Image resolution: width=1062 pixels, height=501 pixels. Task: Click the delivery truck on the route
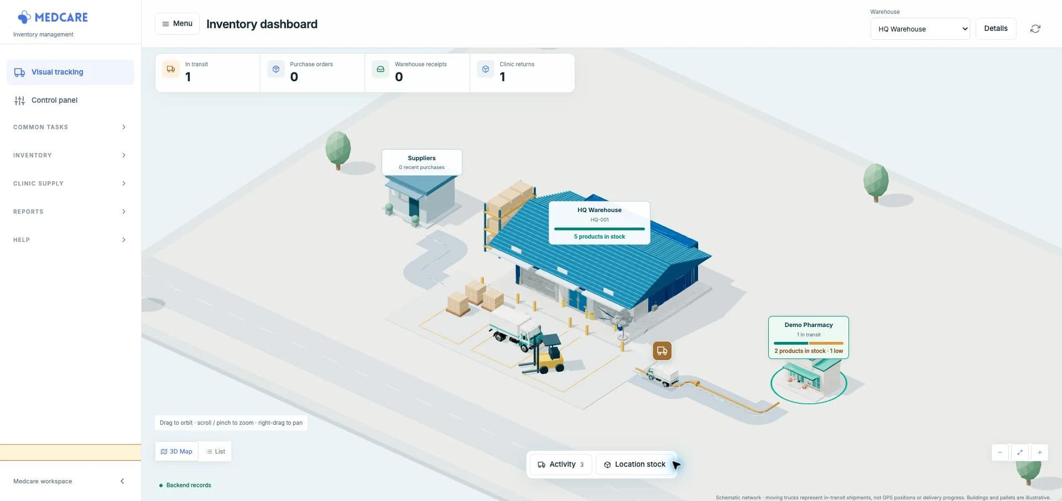point(662,375)
